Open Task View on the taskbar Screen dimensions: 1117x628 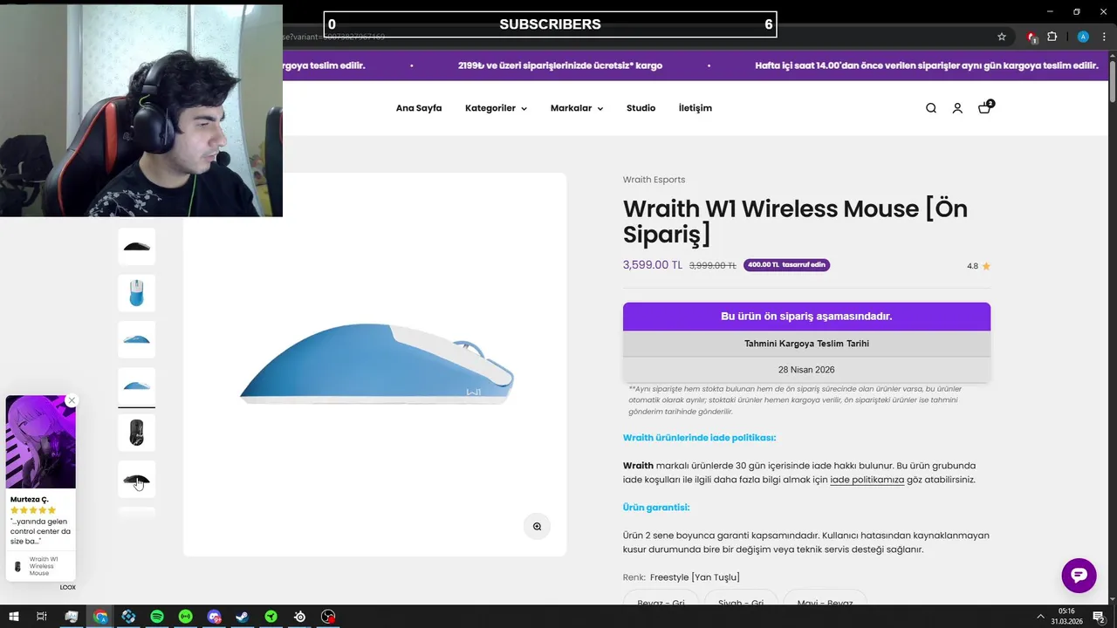(x=41, y=617)
